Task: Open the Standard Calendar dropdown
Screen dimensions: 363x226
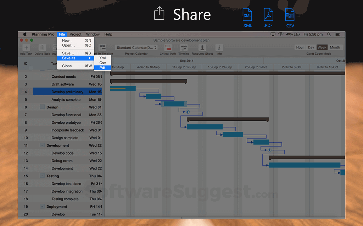Action: (x=136, y=47)
